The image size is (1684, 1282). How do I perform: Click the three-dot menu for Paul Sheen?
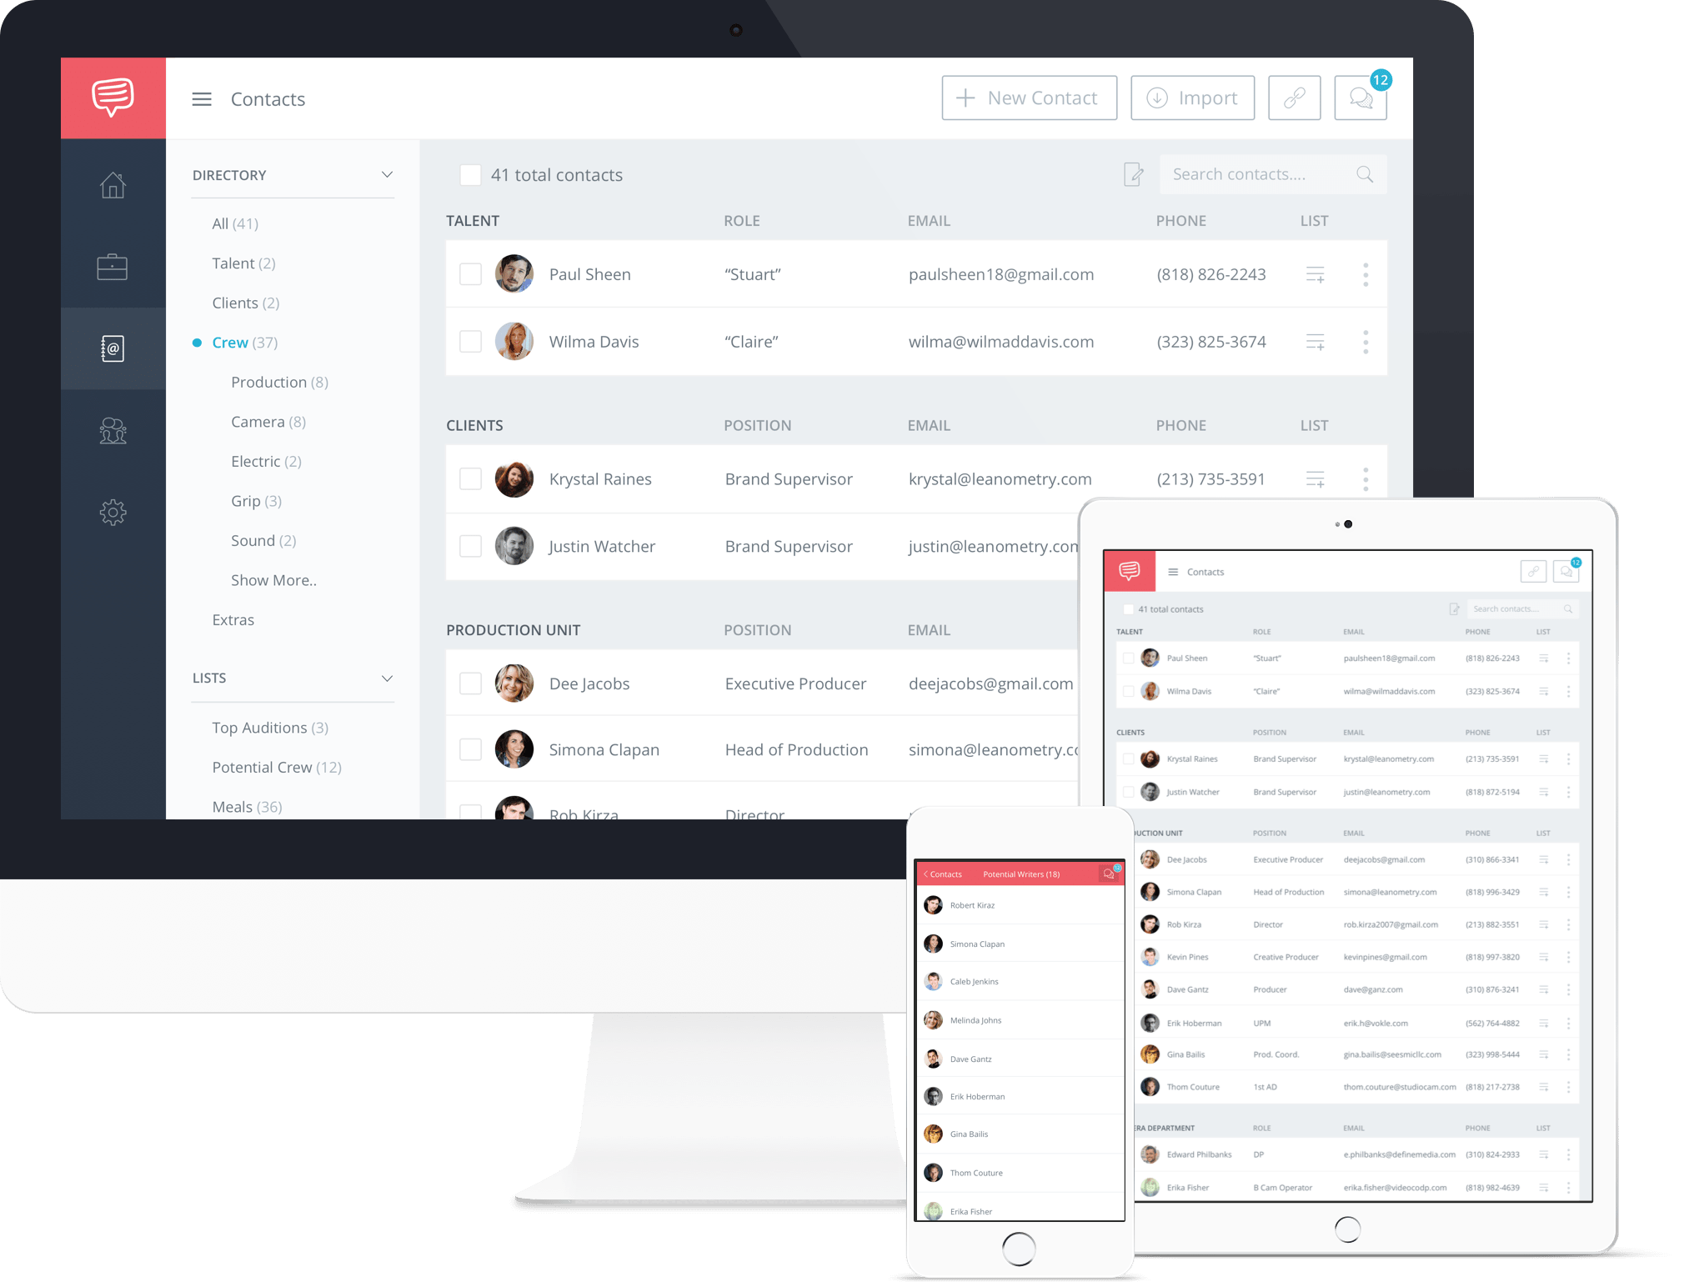pyautogui.click(x=1365, y=275)
